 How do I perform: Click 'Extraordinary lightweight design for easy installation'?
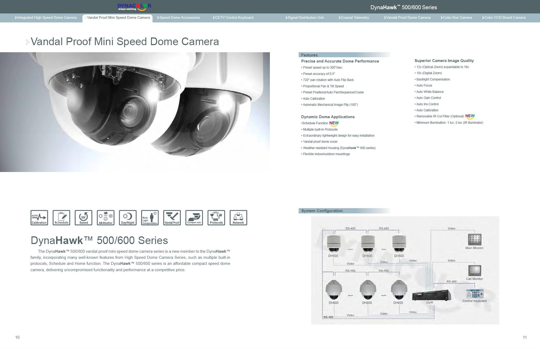tap(338, 136)
